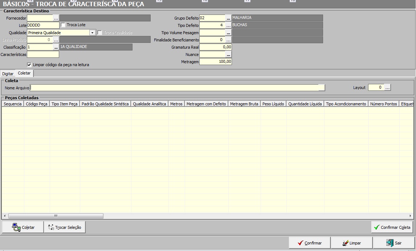Switch to the Digitar tab
The width and height of the screenshot is (416, 251).
coord(8,74)
